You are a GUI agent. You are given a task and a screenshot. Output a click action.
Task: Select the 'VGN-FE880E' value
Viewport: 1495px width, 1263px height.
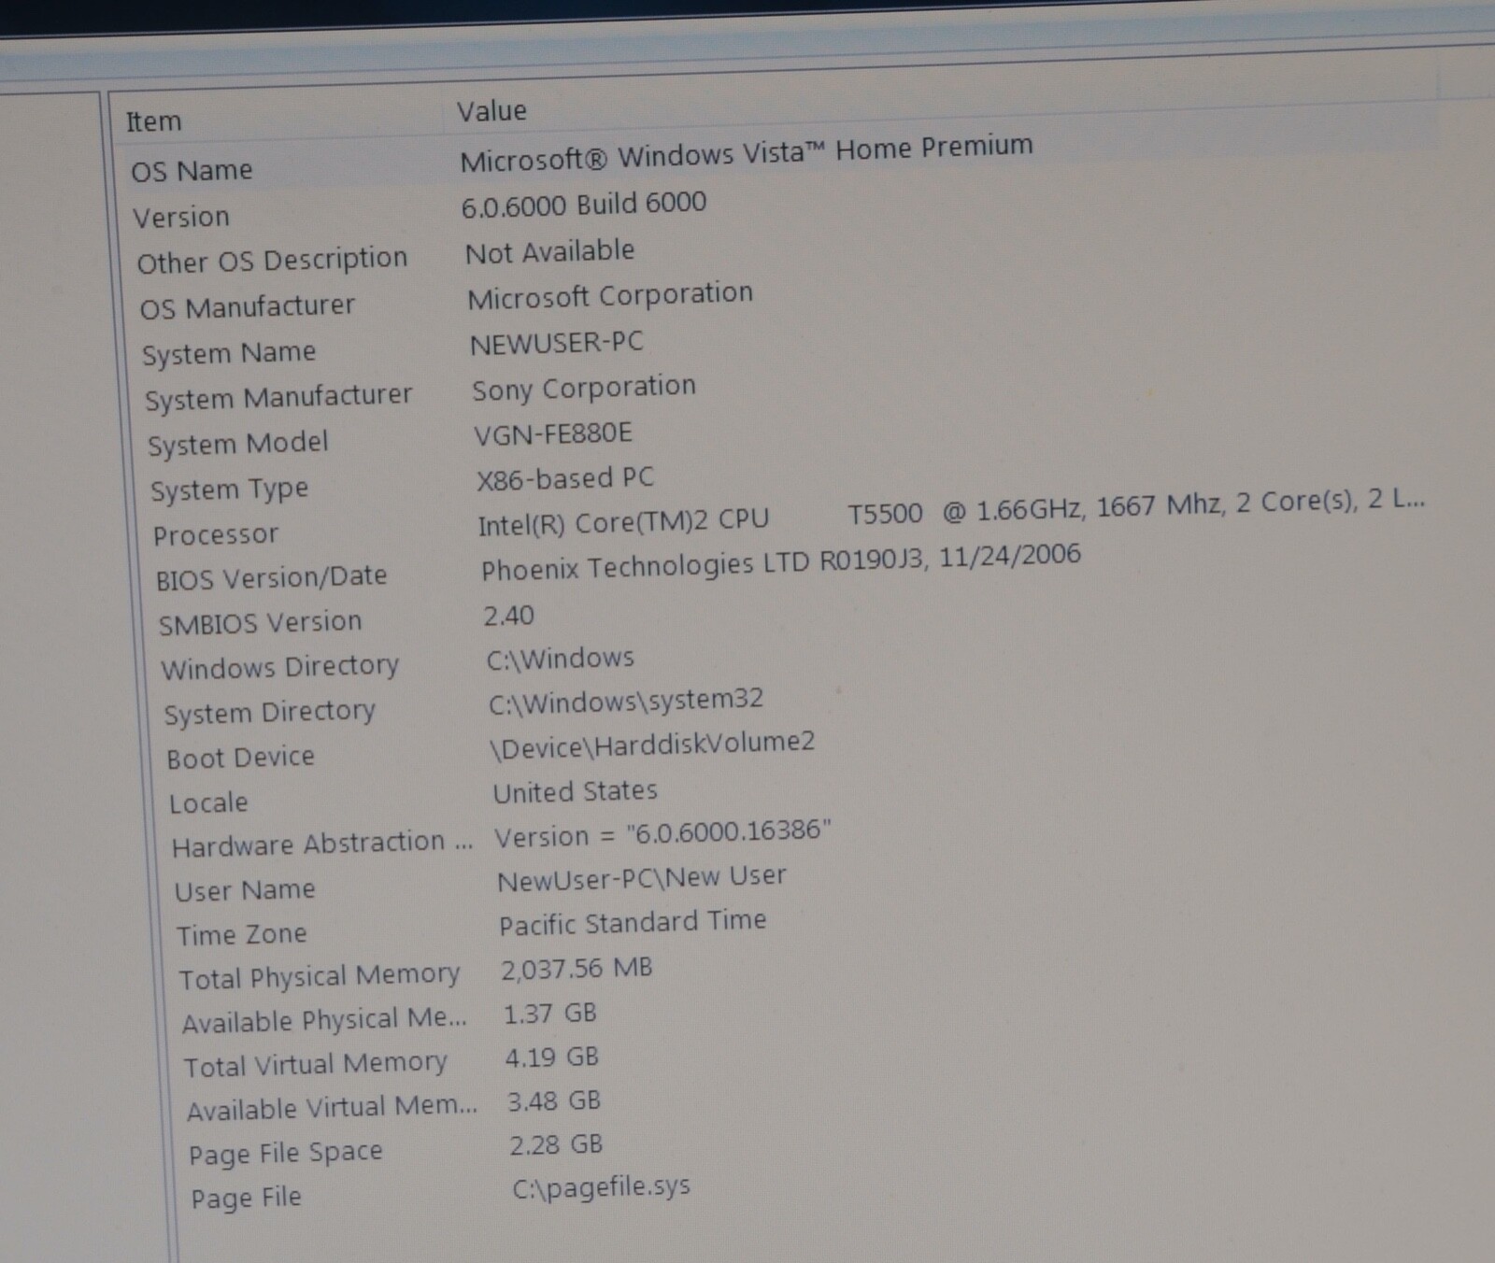pos(553,433)
